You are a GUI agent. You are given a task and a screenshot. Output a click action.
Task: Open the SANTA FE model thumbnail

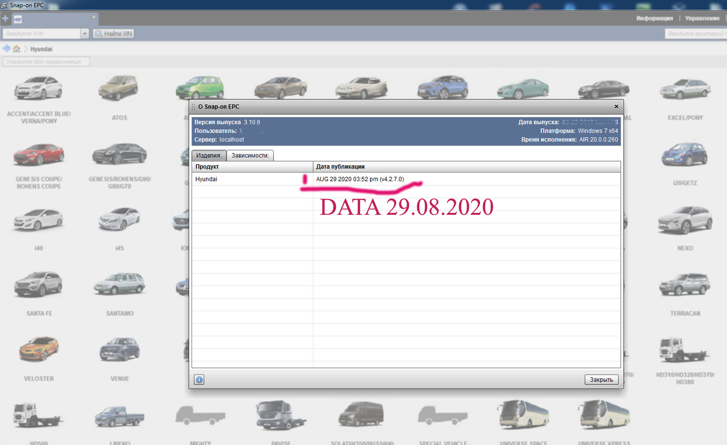click(39, 284)
